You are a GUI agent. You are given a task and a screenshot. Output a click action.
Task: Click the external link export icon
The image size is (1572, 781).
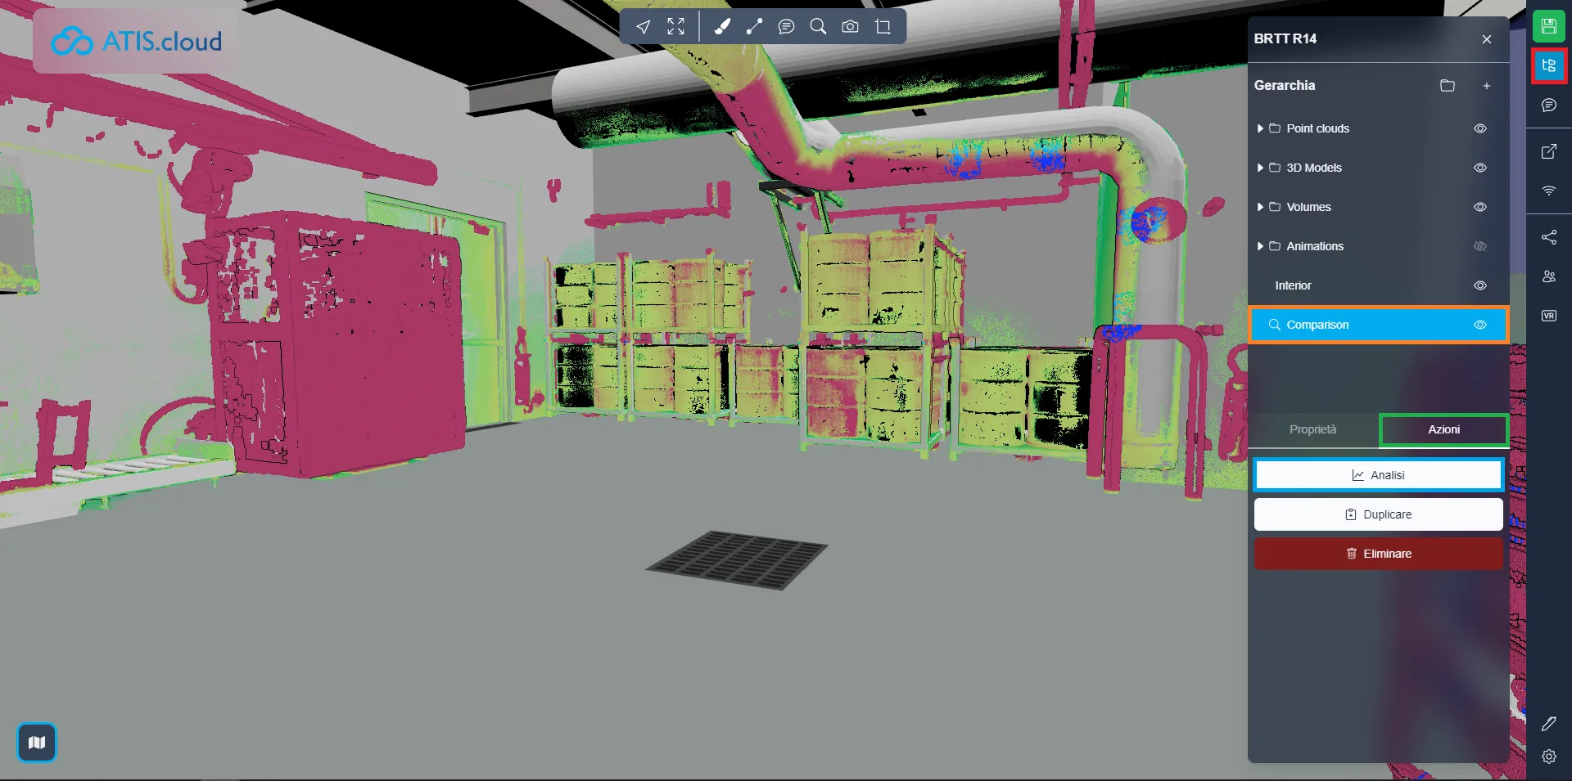point(1548,151)
